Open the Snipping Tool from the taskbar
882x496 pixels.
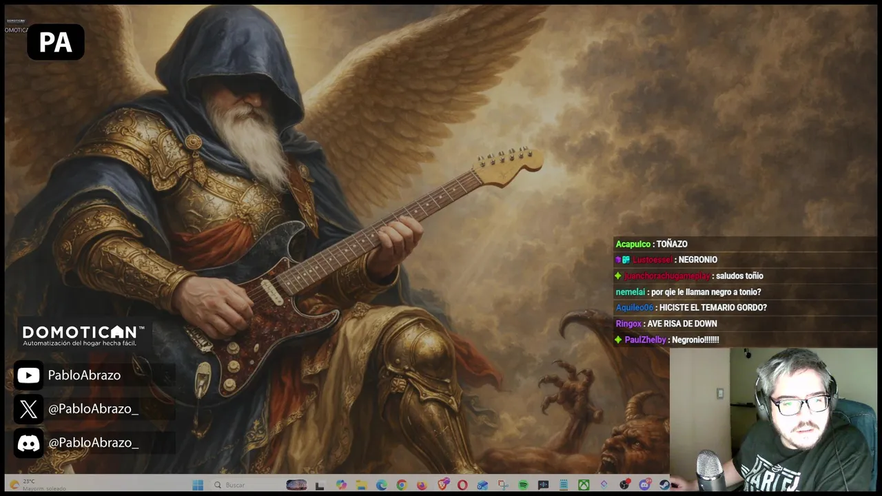point(503,485)
